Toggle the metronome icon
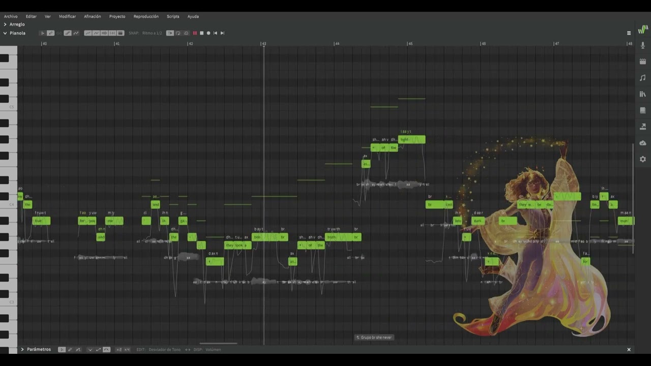651x366 pixels. coord(186,33)
